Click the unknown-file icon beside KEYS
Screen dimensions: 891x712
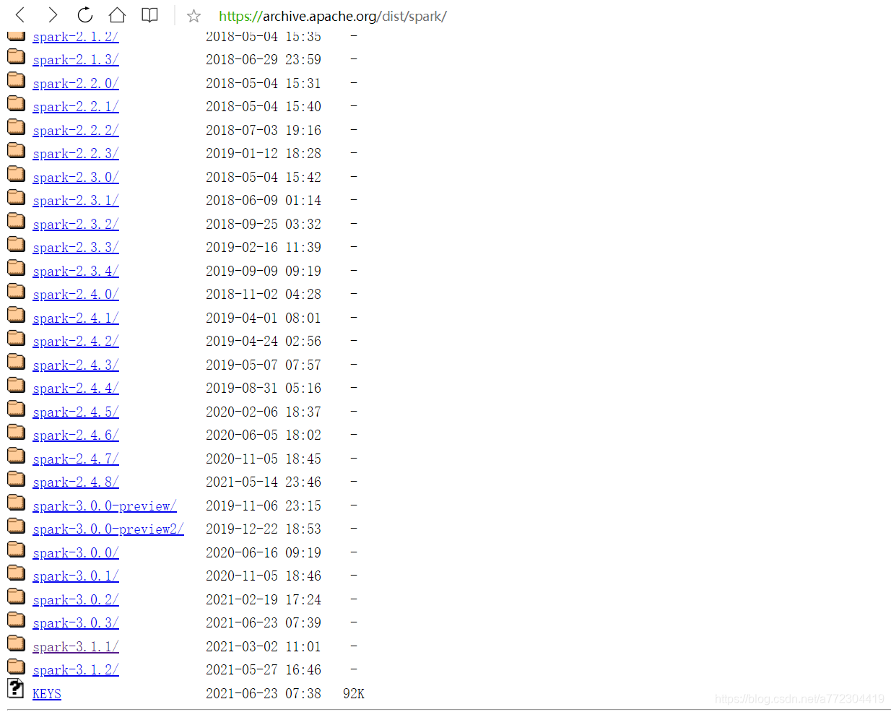click(x=15, y=690)
